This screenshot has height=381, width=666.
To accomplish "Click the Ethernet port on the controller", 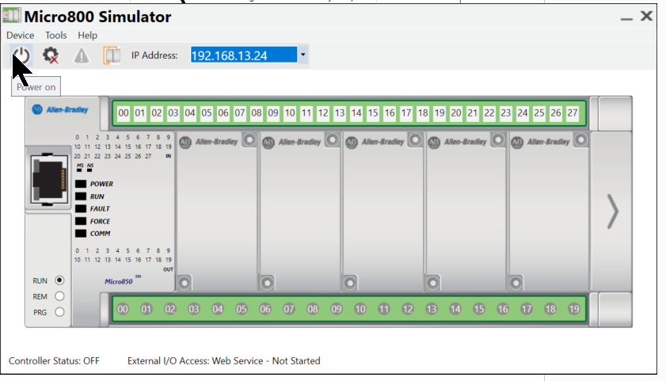I will tap(49, 179).
